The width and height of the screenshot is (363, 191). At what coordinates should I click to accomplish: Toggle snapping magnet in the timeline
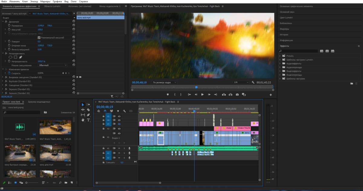pyautogui.click(x=105, y=111)
